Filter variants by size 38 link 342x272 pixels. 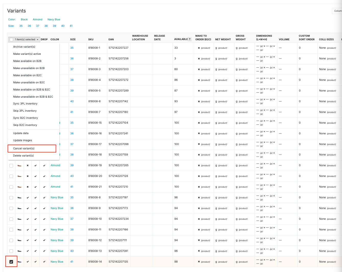click(46, 26)
